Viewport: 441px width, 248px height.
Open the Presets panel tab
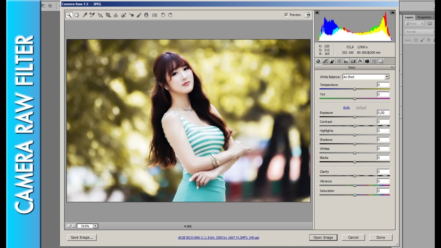click(x=374, y=61)
